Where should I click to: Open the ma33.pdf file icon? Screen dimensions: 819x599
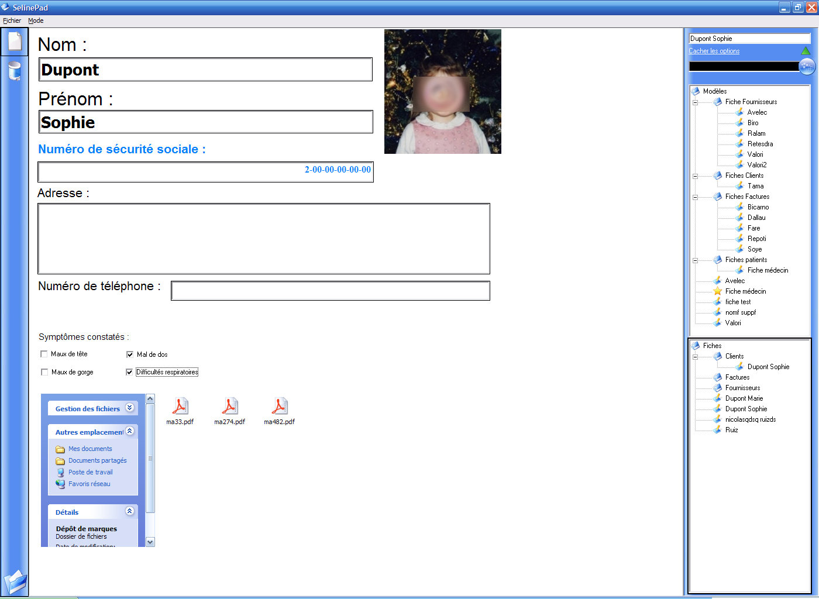(x=180, y=406)
